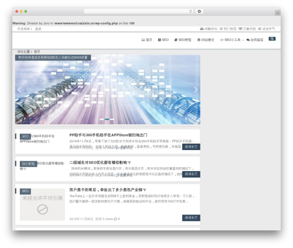Open article title 用户黑卡的背后
293x248 pixels.
[x=108, y=190]
